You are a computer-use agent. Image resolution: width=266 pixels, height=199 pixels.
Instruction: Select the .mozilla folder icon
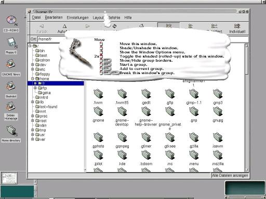coord(218,155)
